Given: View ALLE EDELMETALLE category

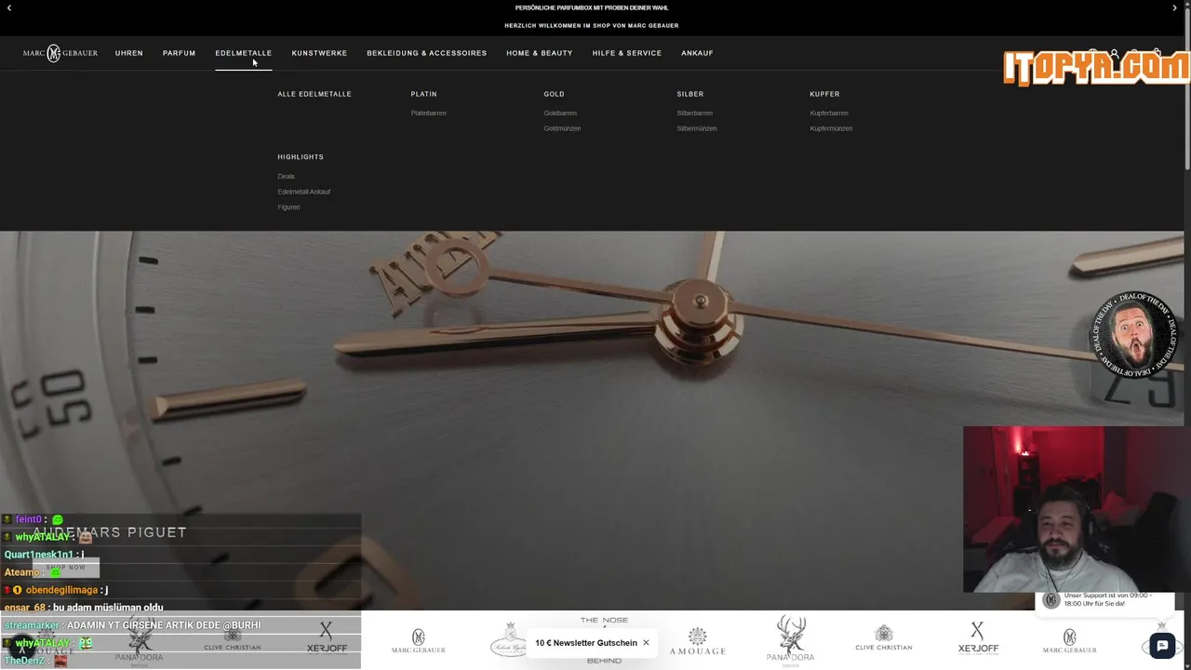Looking at the screenshot, I should coord(314,94).
